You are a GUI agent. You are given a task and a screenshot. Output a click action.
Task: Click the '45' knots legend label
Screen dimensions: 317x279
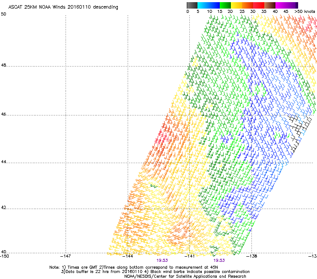286,12
